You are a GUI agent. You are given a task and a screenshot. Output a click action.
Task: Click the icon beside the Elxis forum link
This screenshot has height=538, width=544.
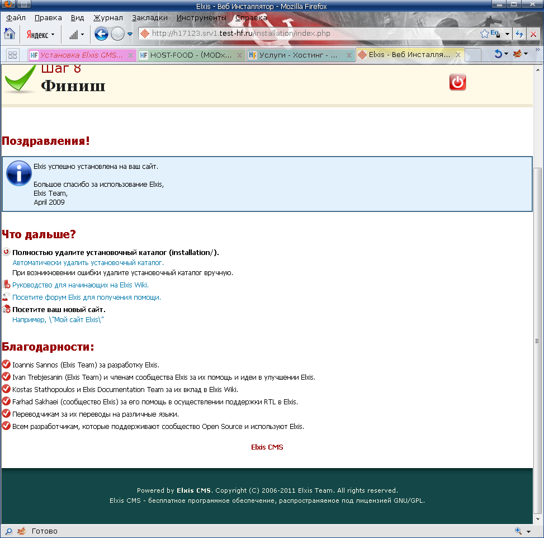click(6, 297)
